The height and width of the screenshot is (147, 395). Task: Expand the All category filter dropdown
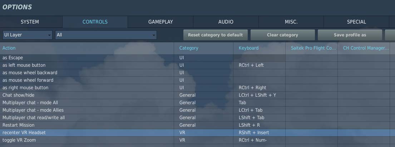point(106,35)
